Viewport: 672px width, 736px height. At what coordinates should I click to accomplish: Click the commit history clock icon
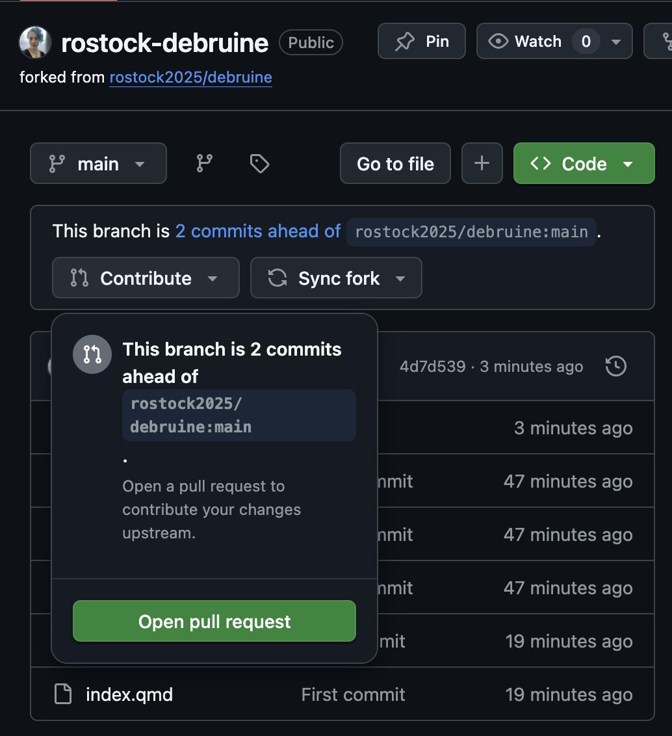click(x=615, y=367)
